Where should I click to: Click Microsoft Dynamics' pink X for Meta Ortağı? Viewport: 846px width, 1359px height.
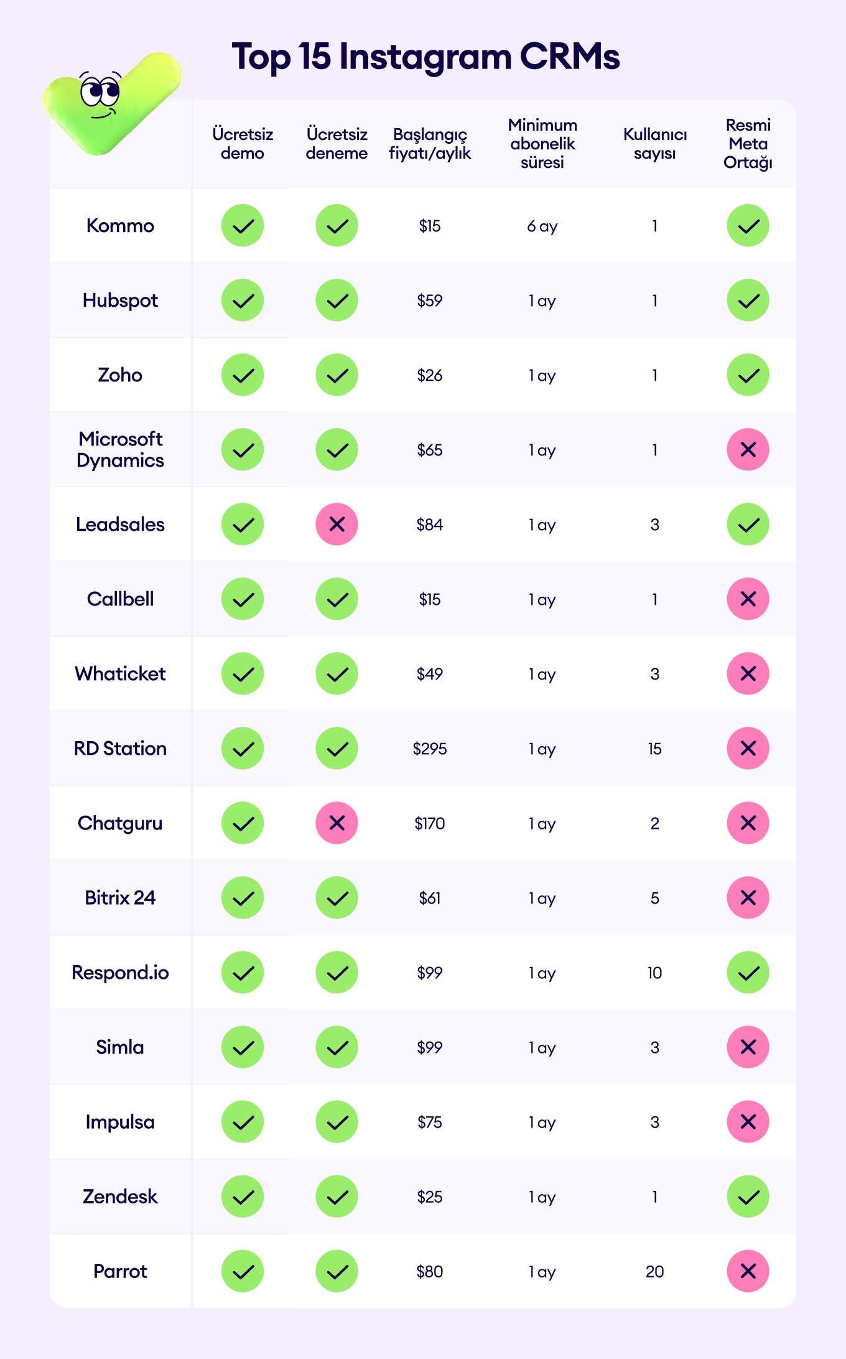[x=748, y=449]
